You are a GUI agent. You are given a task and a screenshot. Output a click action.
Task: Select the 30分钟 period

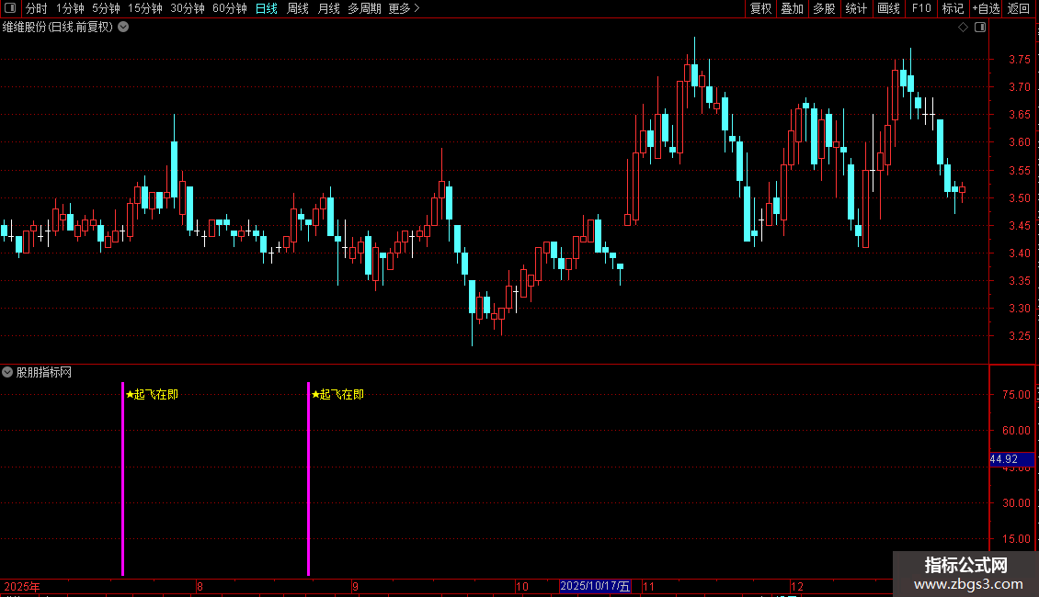[x=187, y=8]
